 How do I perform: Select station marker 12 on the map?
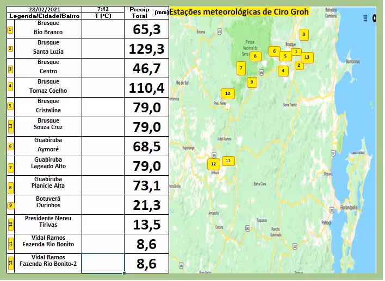(213, 164)
